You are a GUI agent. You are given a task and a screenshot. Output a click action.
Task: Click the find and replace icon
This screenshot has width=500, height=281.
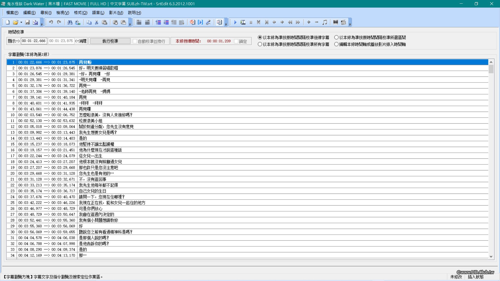(x=78, y=22)
